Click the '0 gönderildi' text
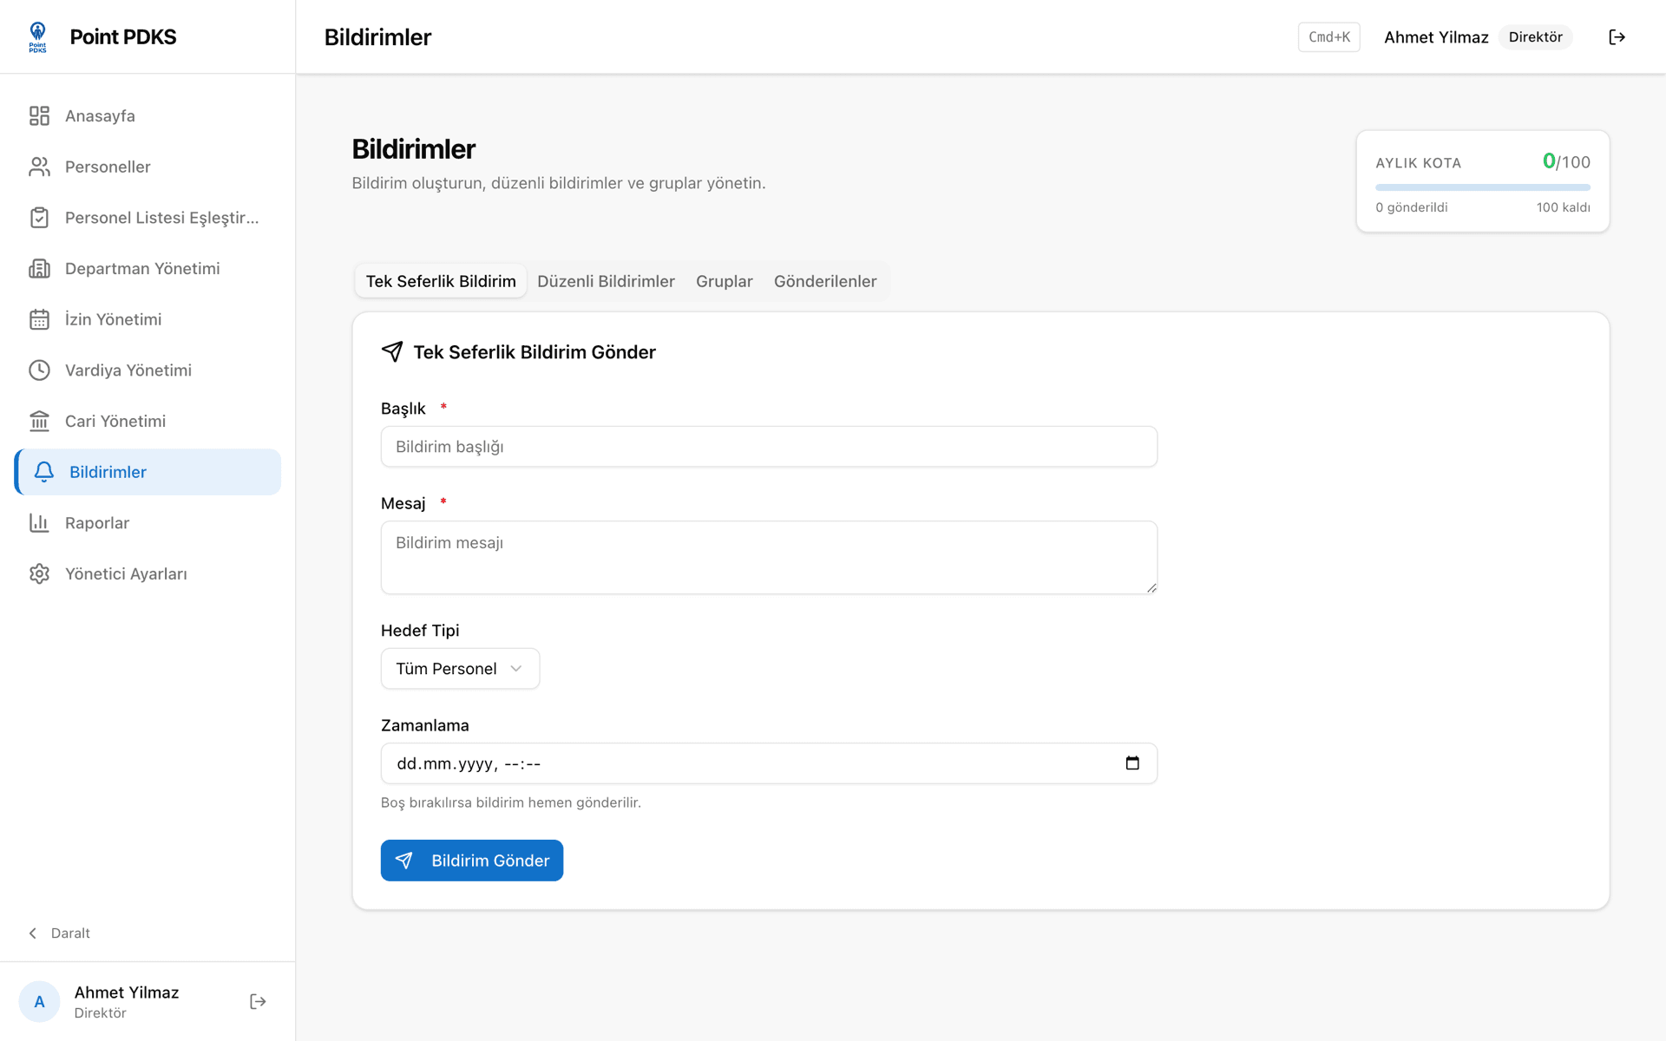1666x1041 pixels. [1412, 207]
